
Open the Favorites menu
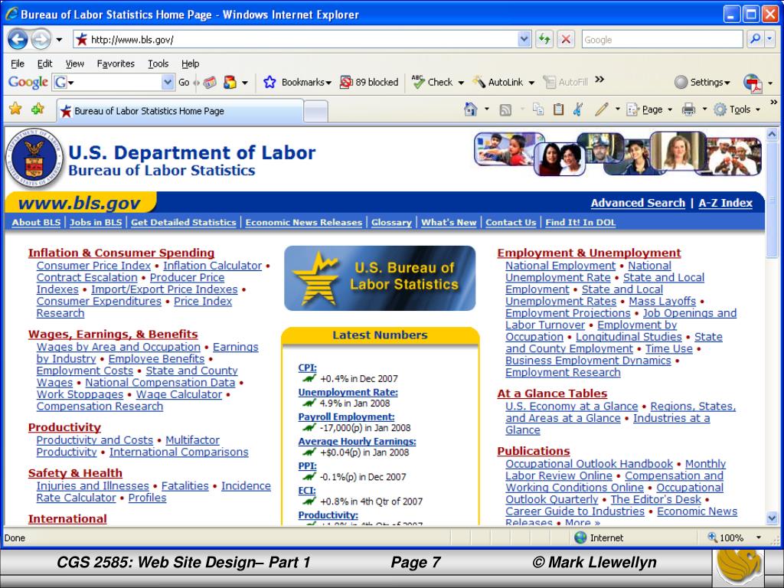(x=116, y=64)
